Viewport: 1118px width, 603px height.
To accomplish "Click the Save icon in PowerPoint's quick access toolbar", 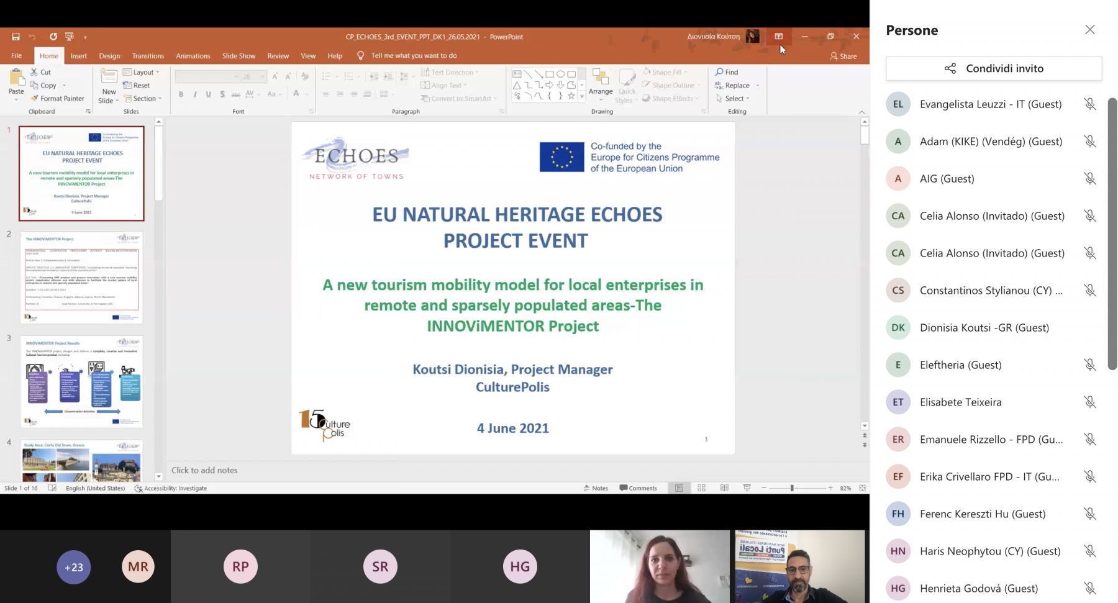I will point(16,37).
